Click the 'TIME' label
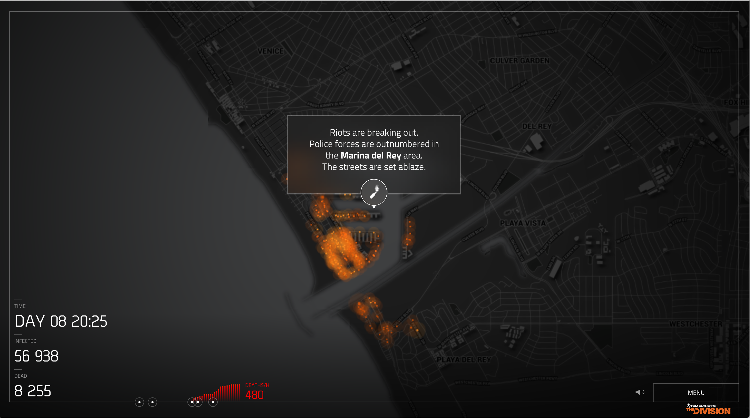The image size is (750, 418). click(x=20, y=306)
